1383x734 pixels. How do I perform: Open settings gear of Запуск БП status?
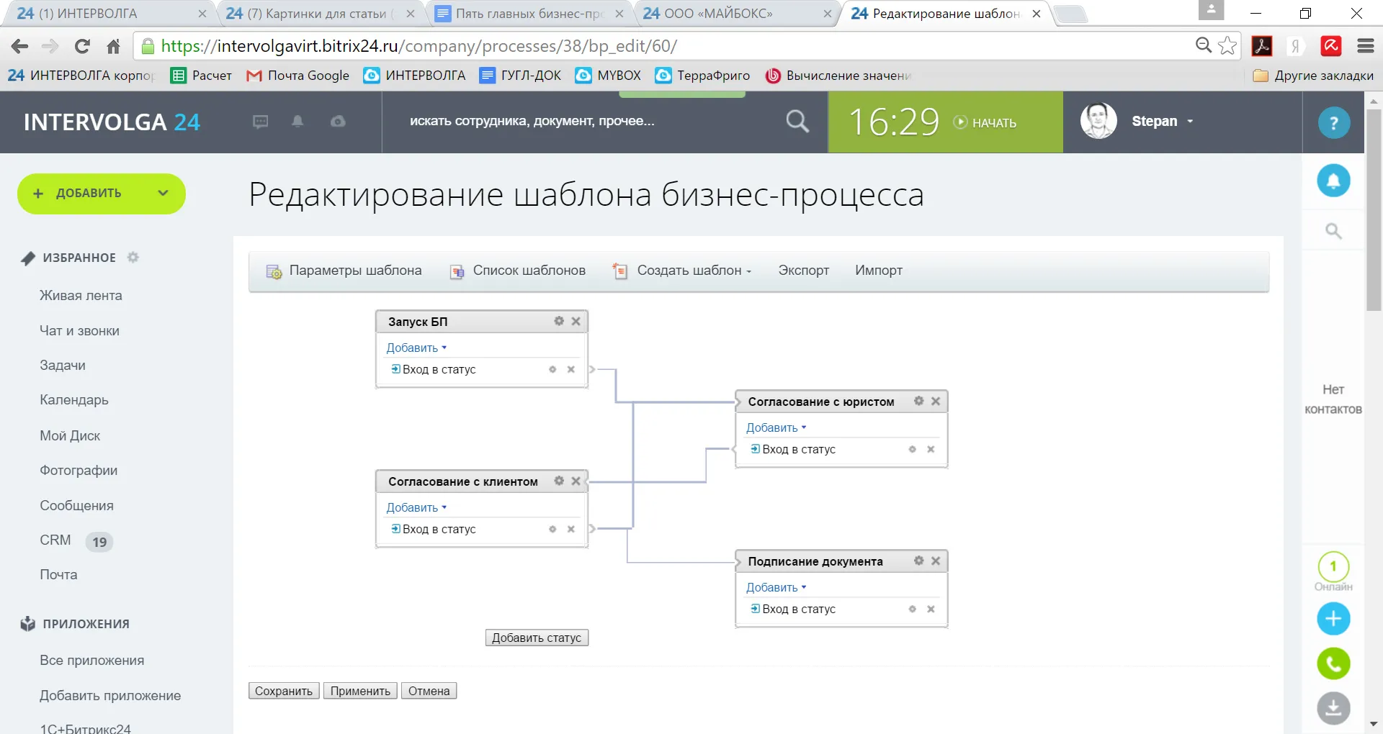point(559,321)
